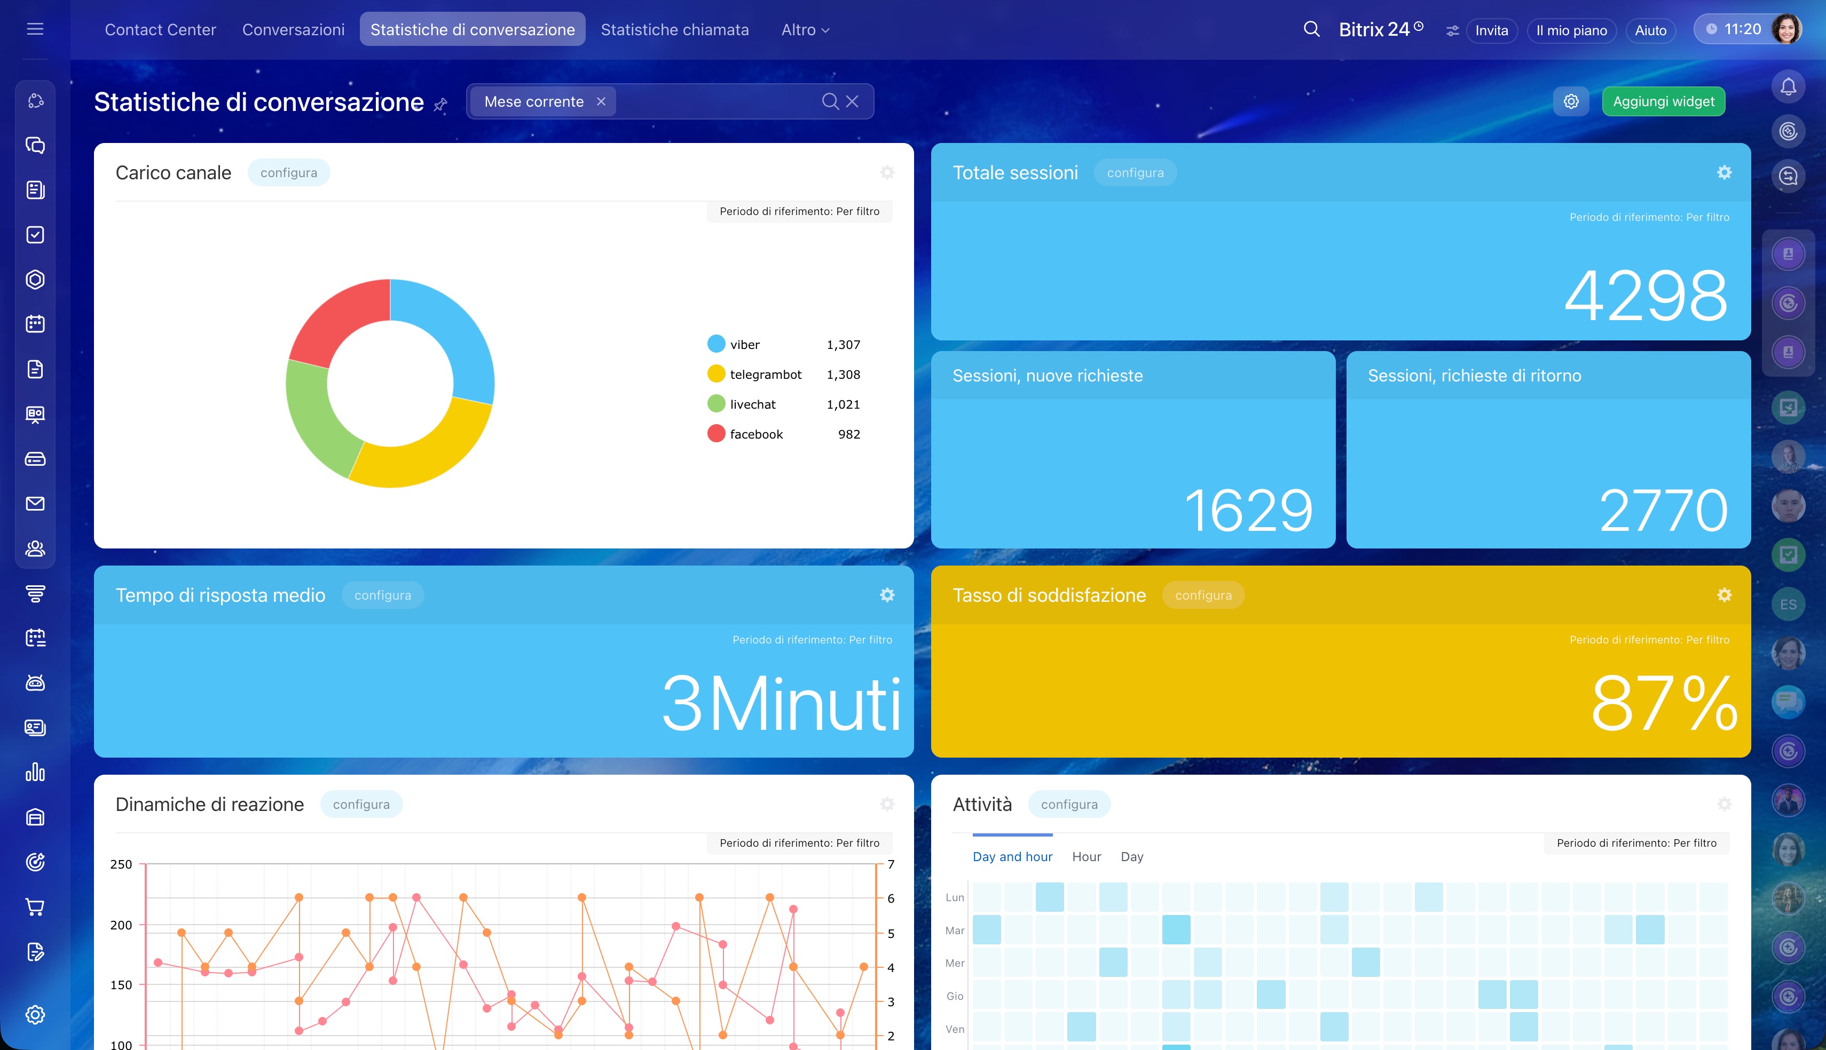Open the shopping cart icon in sidebar
This screenshot has width=1826, height=1050.
click(35, 906)
